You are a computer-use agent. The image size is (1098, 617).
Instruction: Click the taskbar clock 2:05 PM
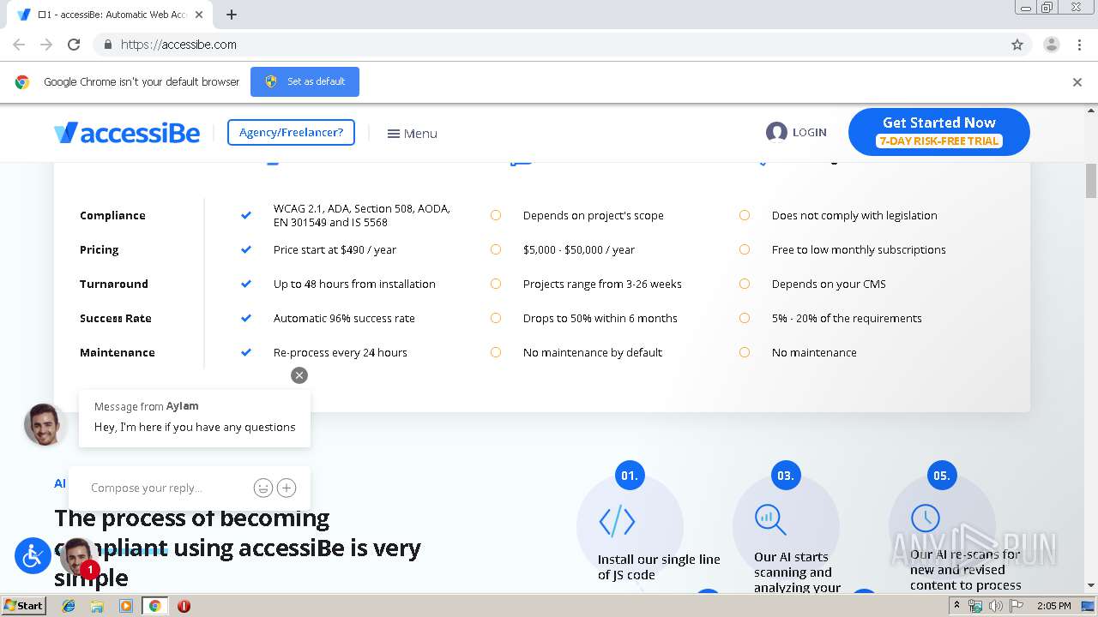tap(1053, 606)
